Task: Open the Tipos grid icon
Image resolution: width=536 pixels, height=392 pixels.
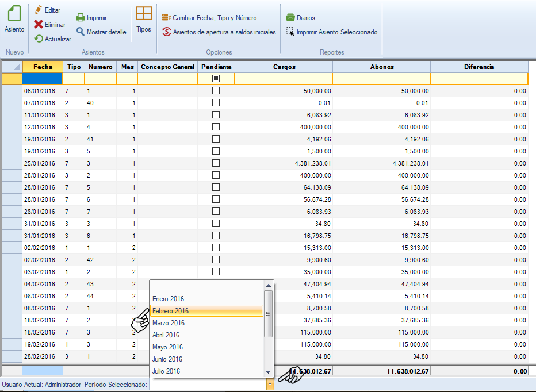Action: 144,14
